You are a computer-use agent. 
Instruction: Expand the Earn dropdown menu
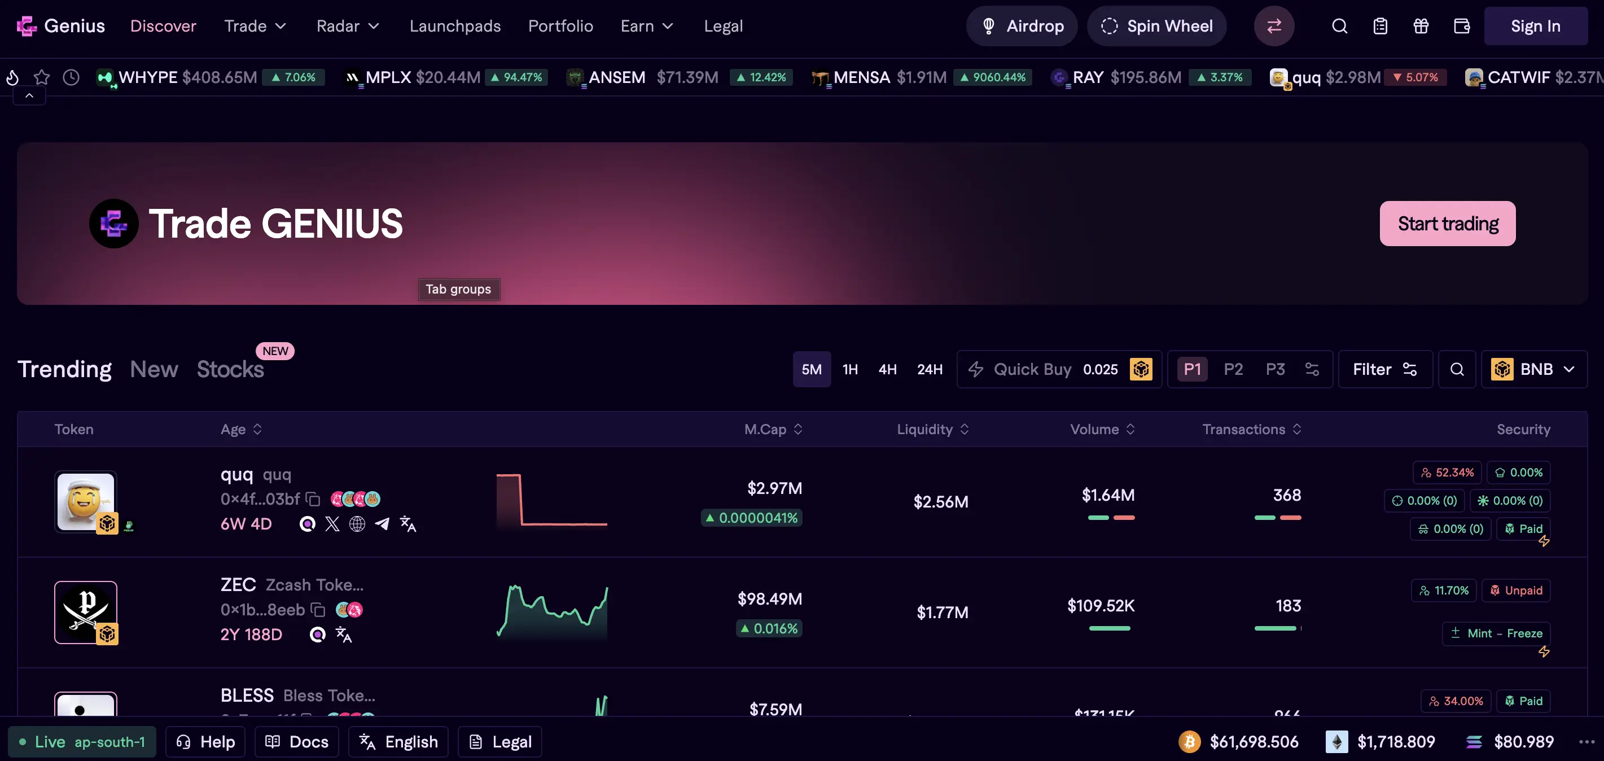point(647,26)
